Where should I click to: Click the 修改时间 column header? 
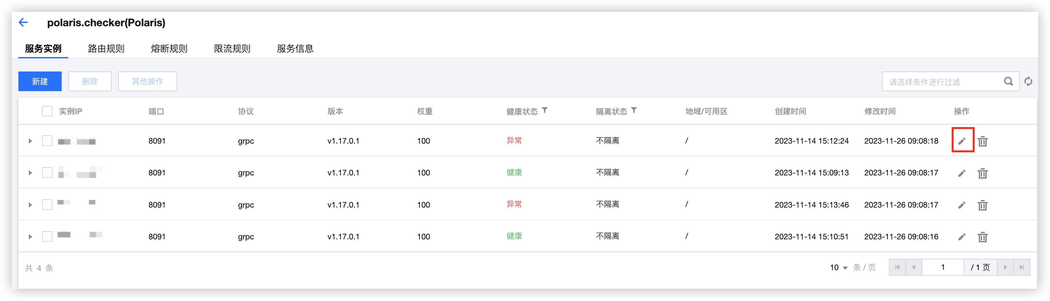click(x=880, y=111)
